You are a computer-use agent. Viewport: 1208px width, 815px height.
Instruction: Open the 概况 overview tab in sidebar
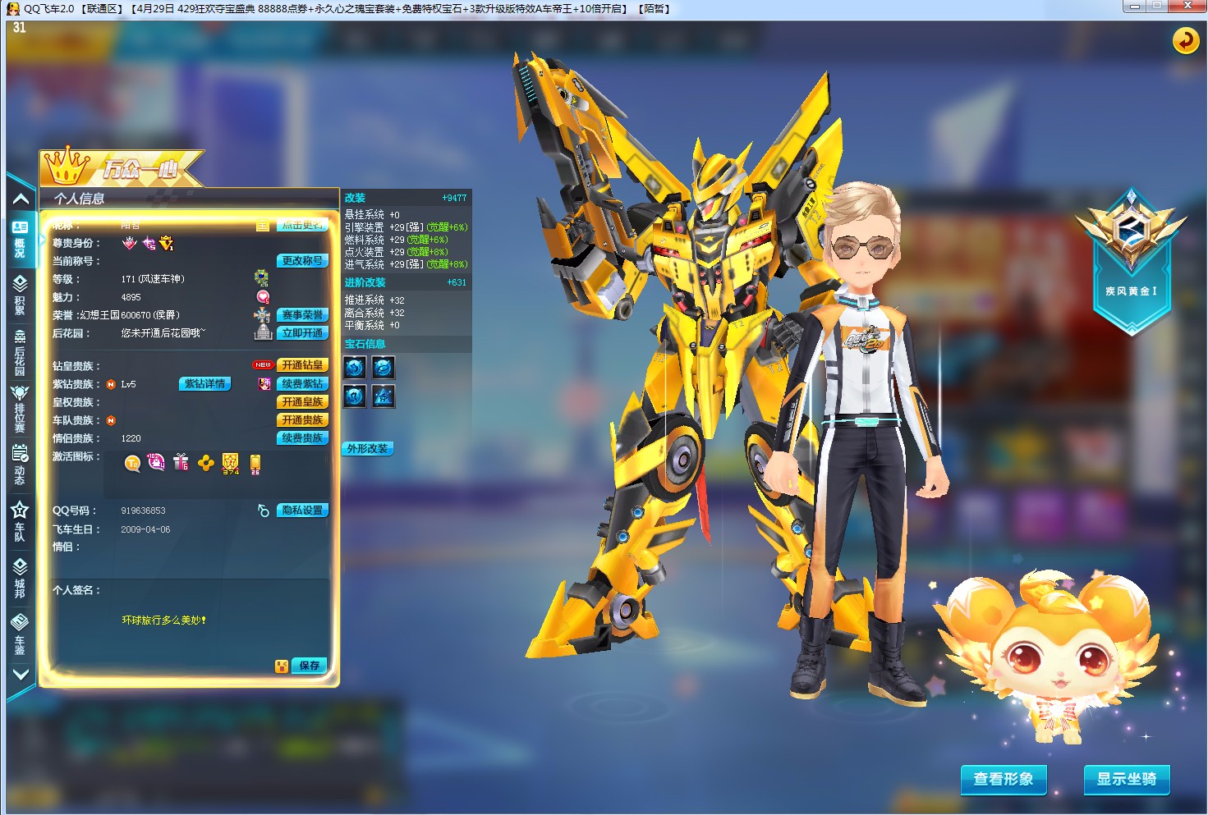20,238
